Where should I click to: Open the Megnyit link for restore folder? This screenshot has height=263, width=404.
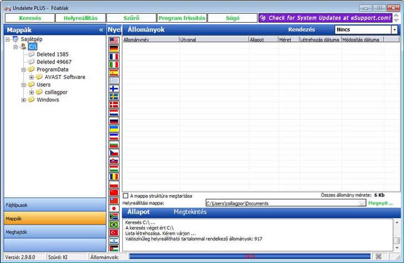click(x=380, y=203)
